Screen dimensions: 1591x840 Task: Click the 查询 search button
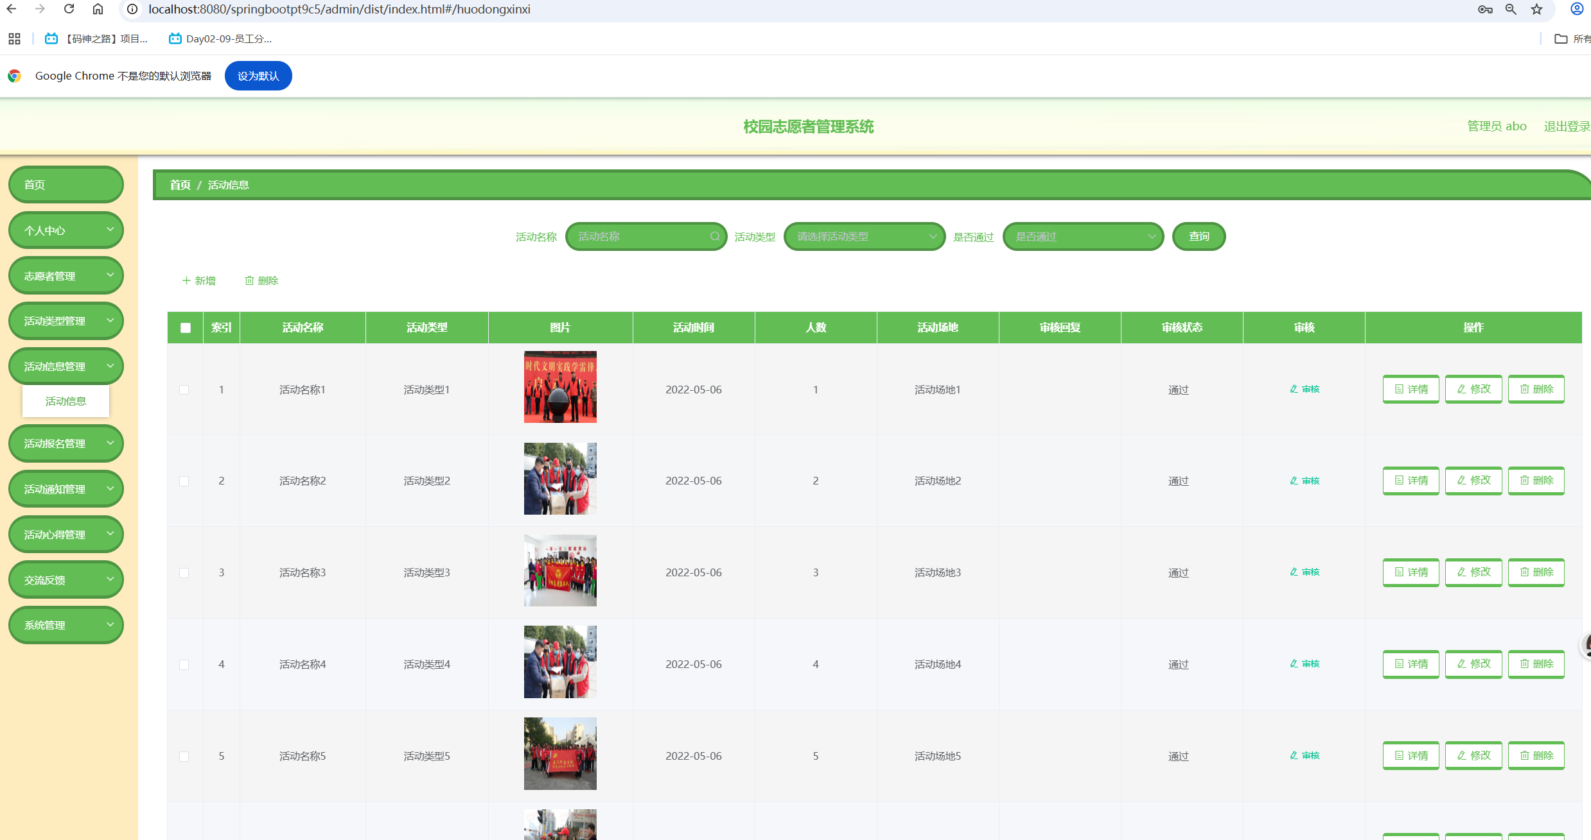click(x=1199, y=237)
